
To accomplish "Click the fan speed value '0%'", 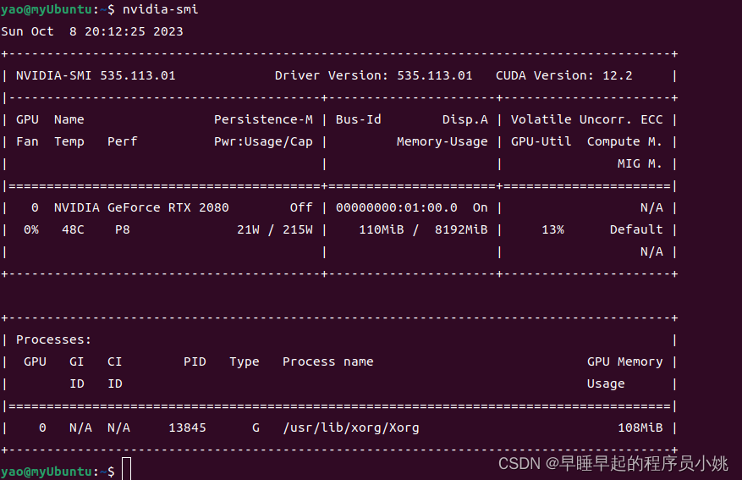I will pyautogui.click(x=31, y=229).
